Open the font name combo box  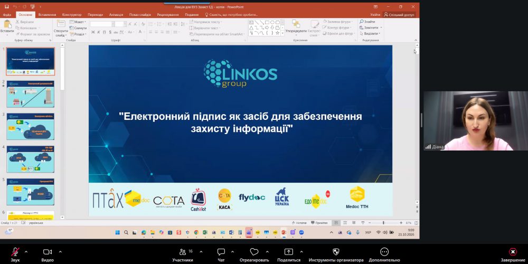[102, 24]
